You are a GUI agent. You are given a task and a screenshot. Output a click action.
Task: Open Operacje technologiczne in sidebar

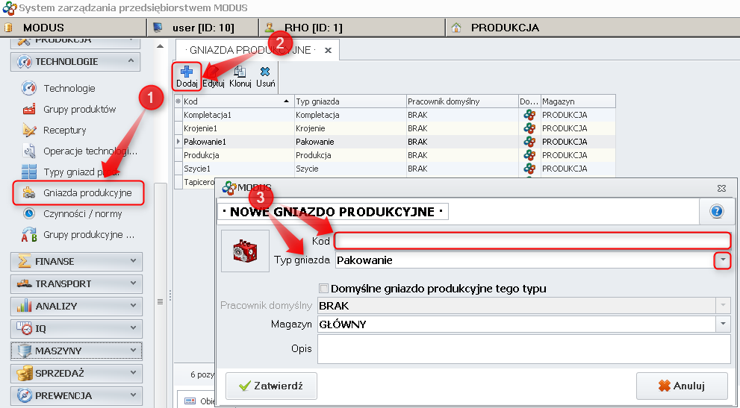[x=80, y=151]
